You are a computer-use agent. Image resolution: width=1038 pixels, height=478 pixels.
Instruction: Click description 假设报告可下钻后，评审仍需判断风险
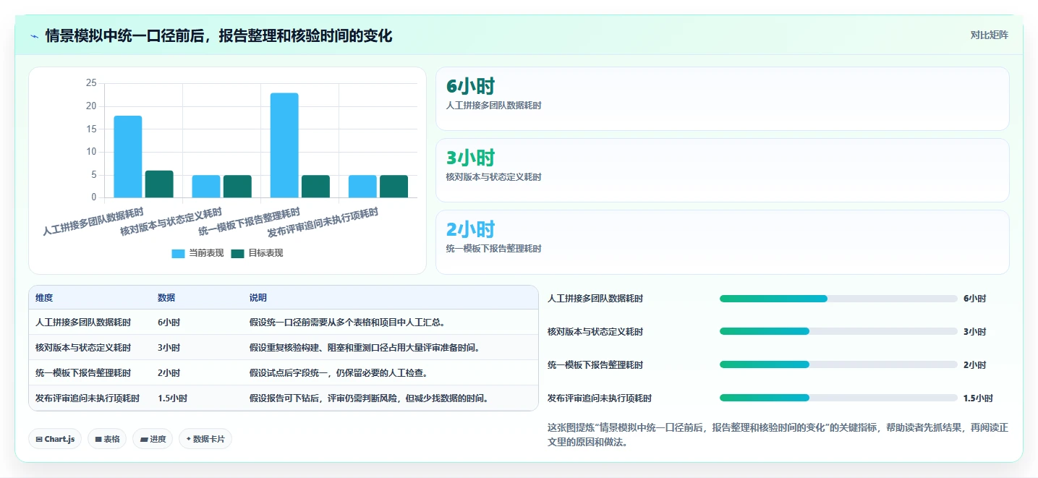coord(370,398)
